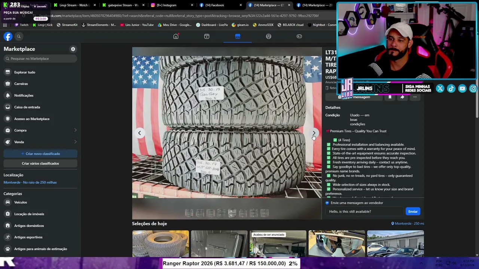Click the Locação de imóveis icon
Screen dimensions: 479x269
[7, 214]
